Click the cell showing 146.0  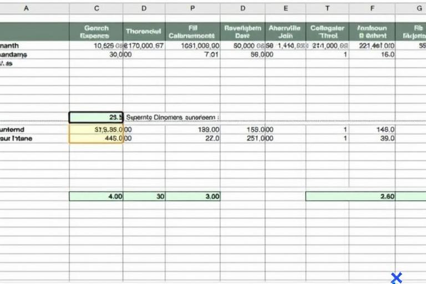point(372,129)
